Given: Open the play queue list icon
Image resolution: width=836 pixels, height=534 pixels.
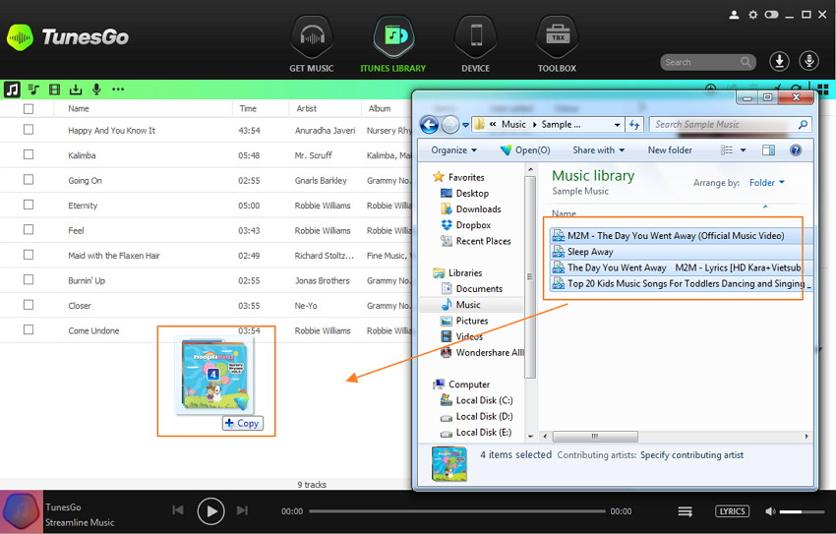Looking at the screenshot, I should point(686,511).
